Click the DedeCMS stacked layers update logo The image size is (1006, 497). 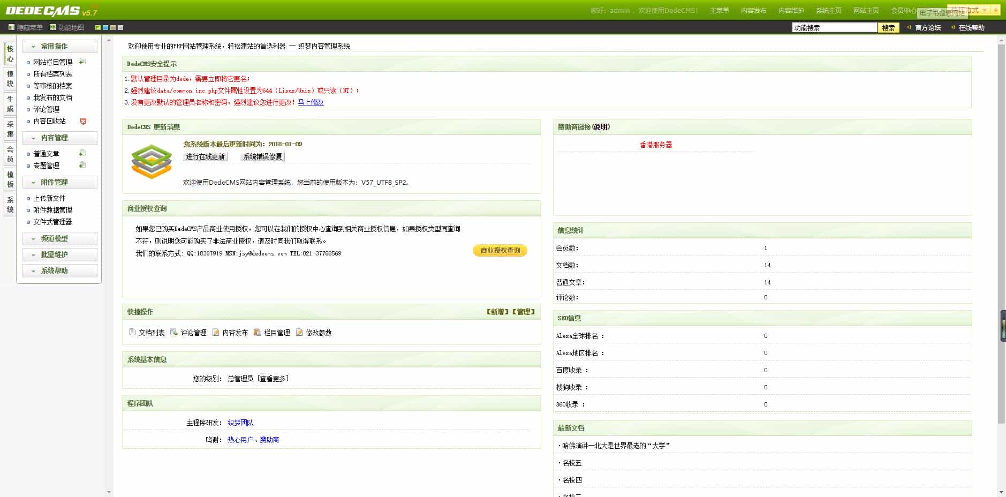coord(152,161)
